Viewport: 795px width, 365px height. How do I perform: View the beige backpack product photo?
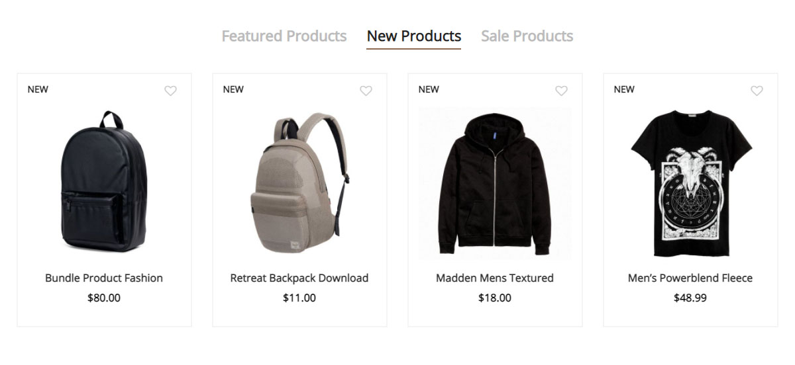(x=299, y=183)
